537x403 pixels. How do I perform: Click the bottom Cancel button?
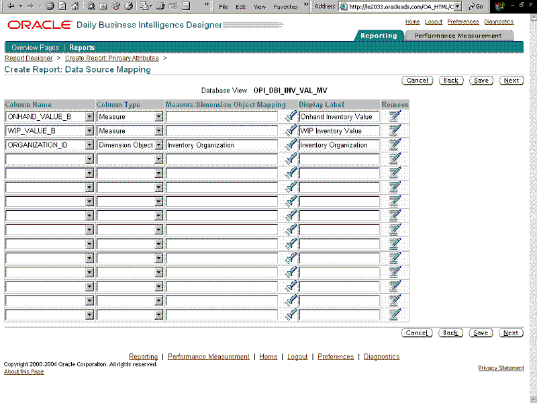(x=417, y=332)
